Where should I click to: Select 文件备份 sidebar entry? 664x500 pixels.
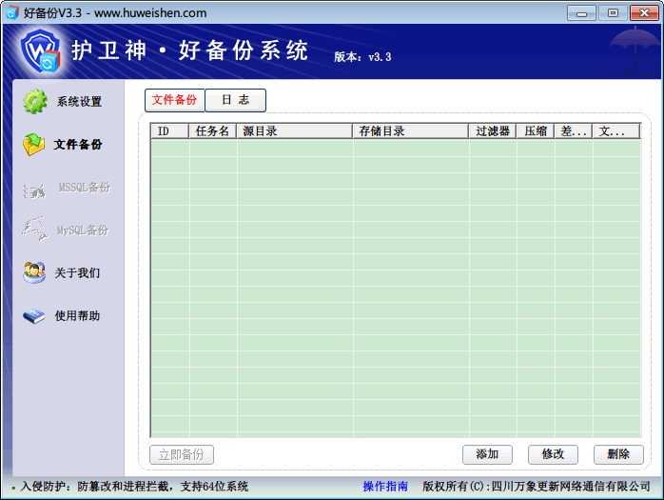pyautogui.click(x=78, y=145)
